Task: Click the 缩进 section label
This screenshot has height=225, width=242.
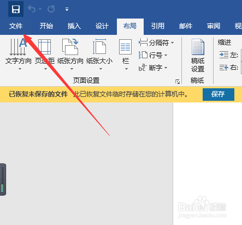Action: coord(225,42)
